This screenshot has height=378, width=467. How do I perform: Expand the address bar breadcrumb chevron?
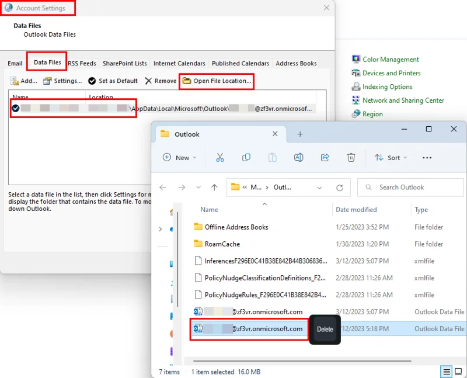click(x=319, y=187)
